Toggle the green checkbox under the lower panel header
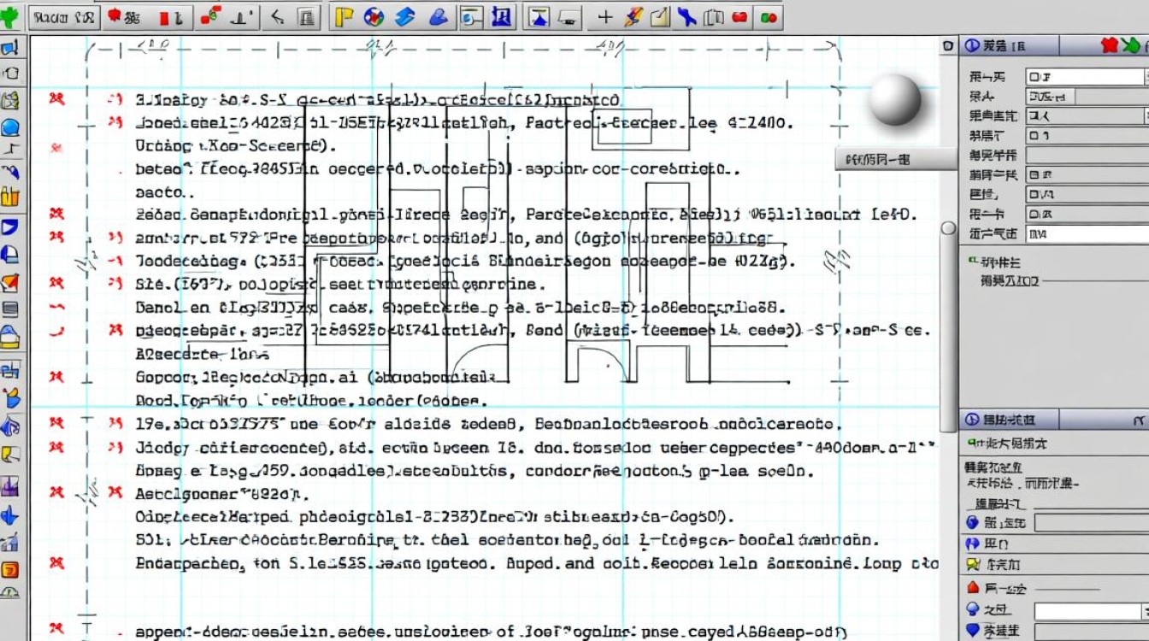This screenshot has height=641, width=1149. (972, 443)
